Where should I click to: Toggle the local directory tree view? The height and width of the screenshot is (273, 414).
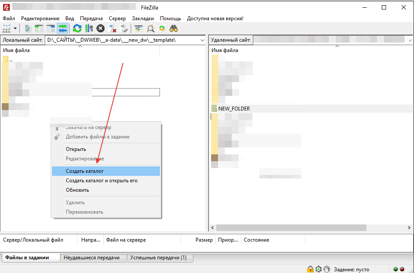(40, 28)
